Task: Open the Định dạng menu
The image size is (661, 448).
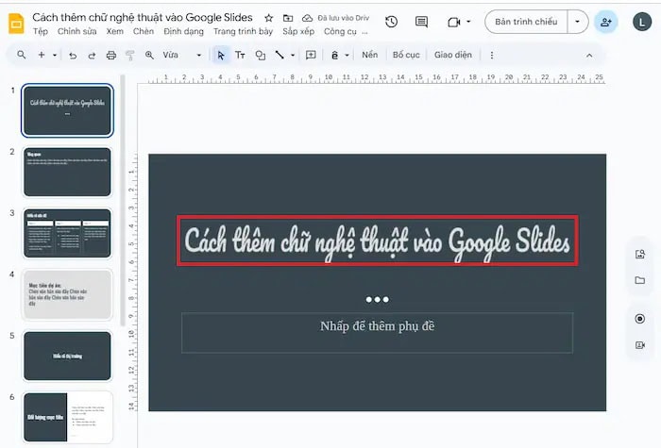Action: [183, 31]
